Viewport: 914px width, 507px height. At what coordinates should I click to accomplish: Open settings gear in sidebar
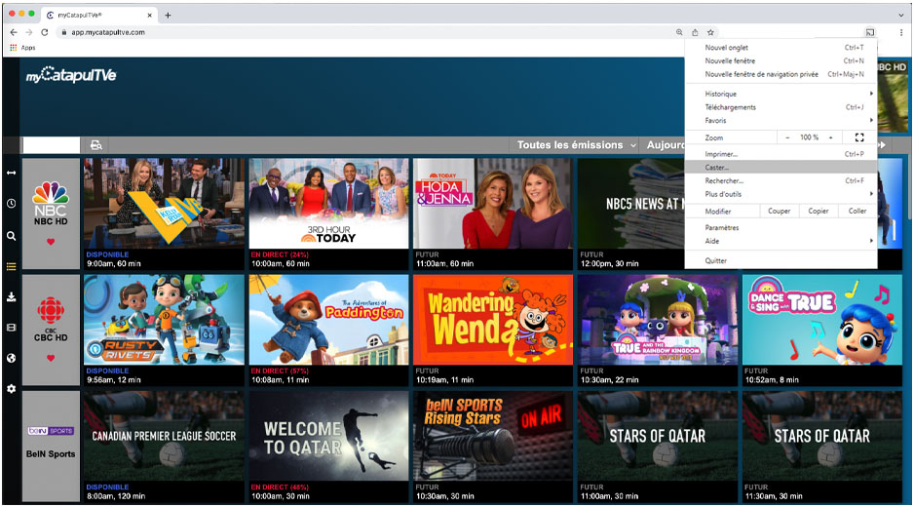(x=11, y=389)
